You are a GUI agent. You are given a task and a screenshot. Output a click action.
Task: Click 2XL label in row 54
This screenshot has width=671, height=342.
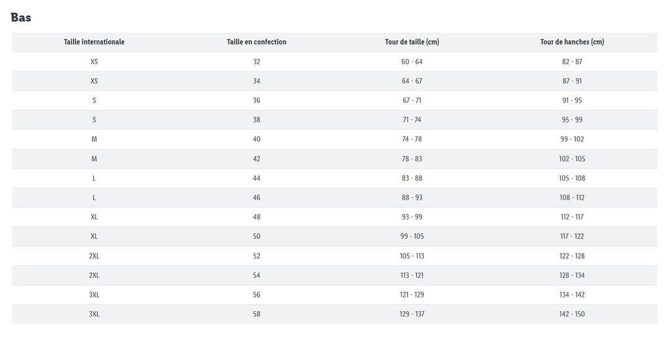(x=94, y=275)
